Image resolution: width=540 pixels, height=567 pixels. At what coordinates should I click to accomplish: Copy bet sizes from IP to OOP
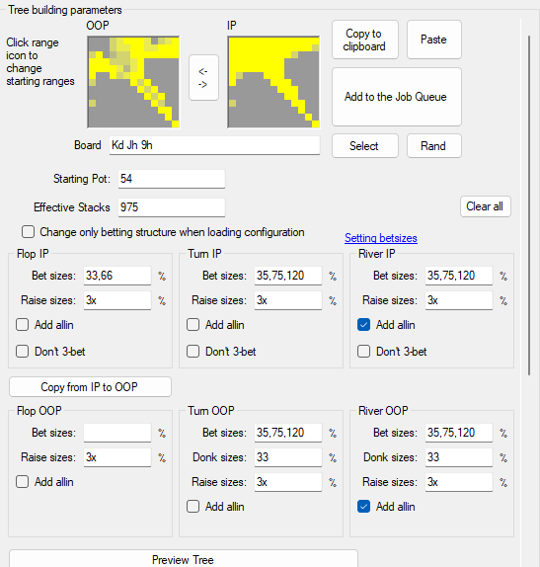(90, 387)
